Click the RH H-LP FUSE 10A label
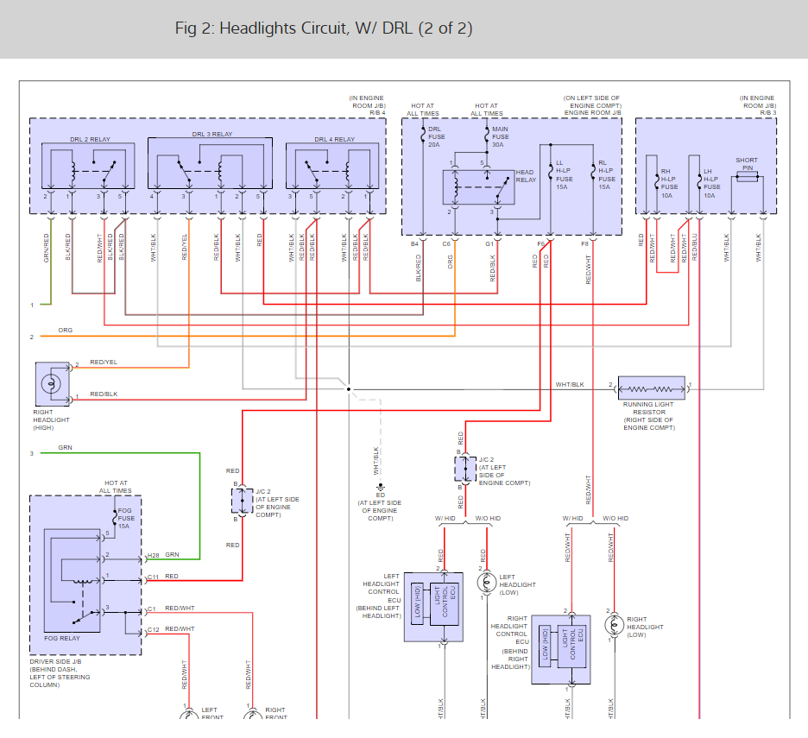The image size is (808, 738). click(x=669, y=184)
